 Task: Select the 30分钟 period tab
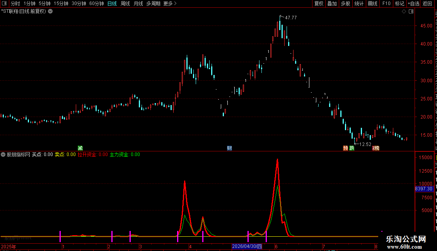tap(79, 3)
